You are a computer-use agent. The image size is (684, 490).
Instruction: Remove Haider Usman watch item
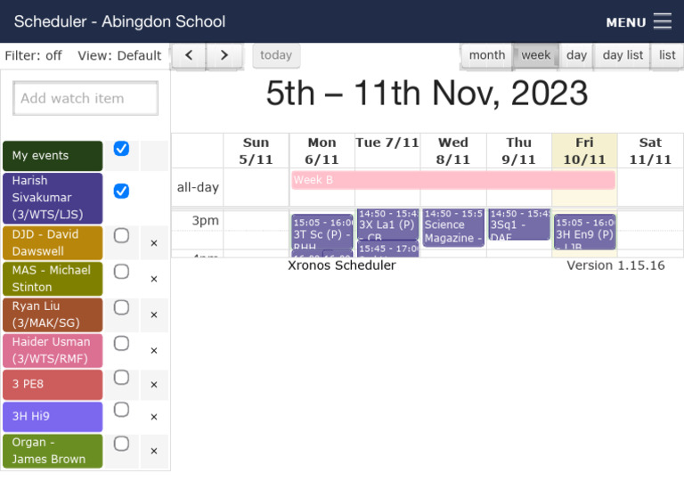pos(153,350)
